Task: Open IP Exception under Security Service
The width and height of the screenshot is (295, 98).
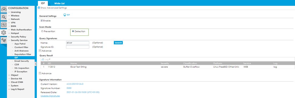Action: (x=21, y=72)
